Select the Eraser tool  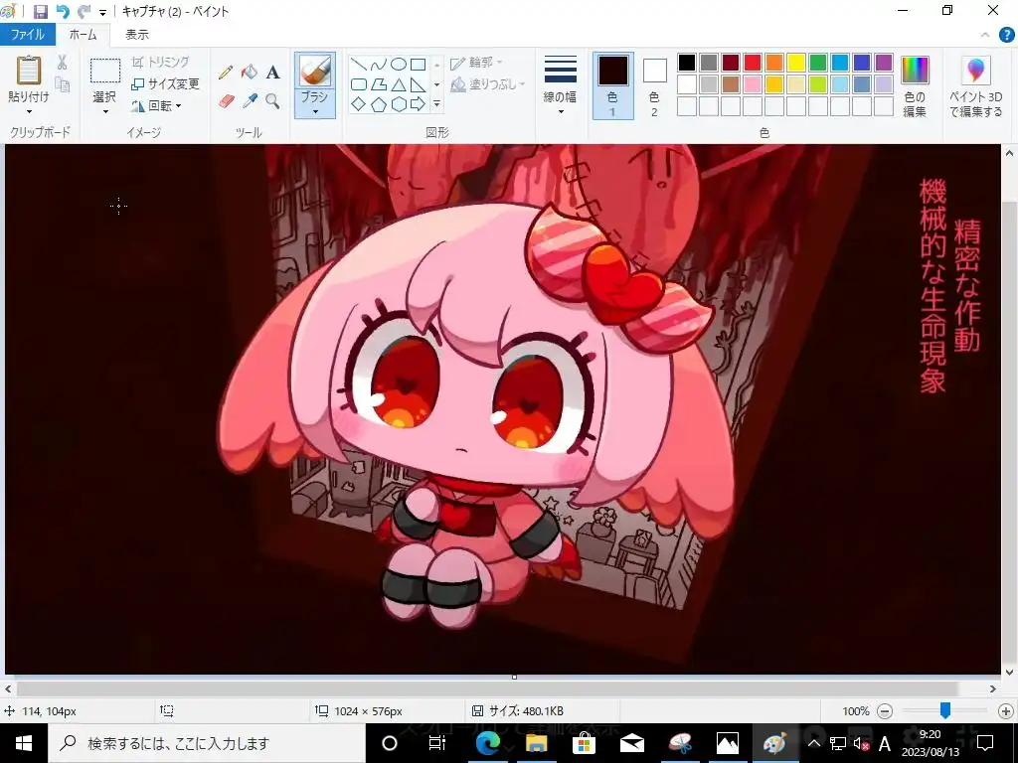(x=226, y=101)
